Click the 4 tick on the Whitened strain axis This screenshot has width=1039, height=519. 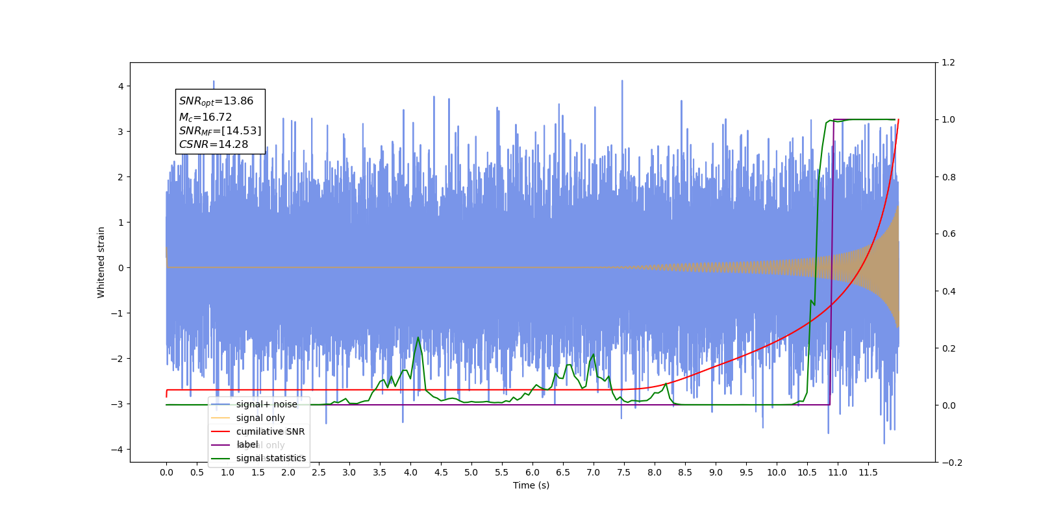coord(121,86)
